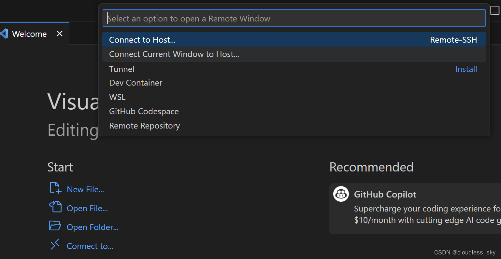This screenshot has height=259, width=501.
Task: Open the Connect to... link
Action: pyautogui.click(x=90, y=246)
